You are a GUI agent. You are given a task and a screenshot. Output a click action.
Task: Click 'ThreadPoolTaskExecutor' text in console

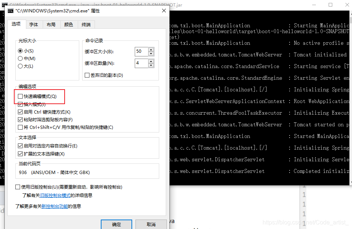[x=250, y=113]
